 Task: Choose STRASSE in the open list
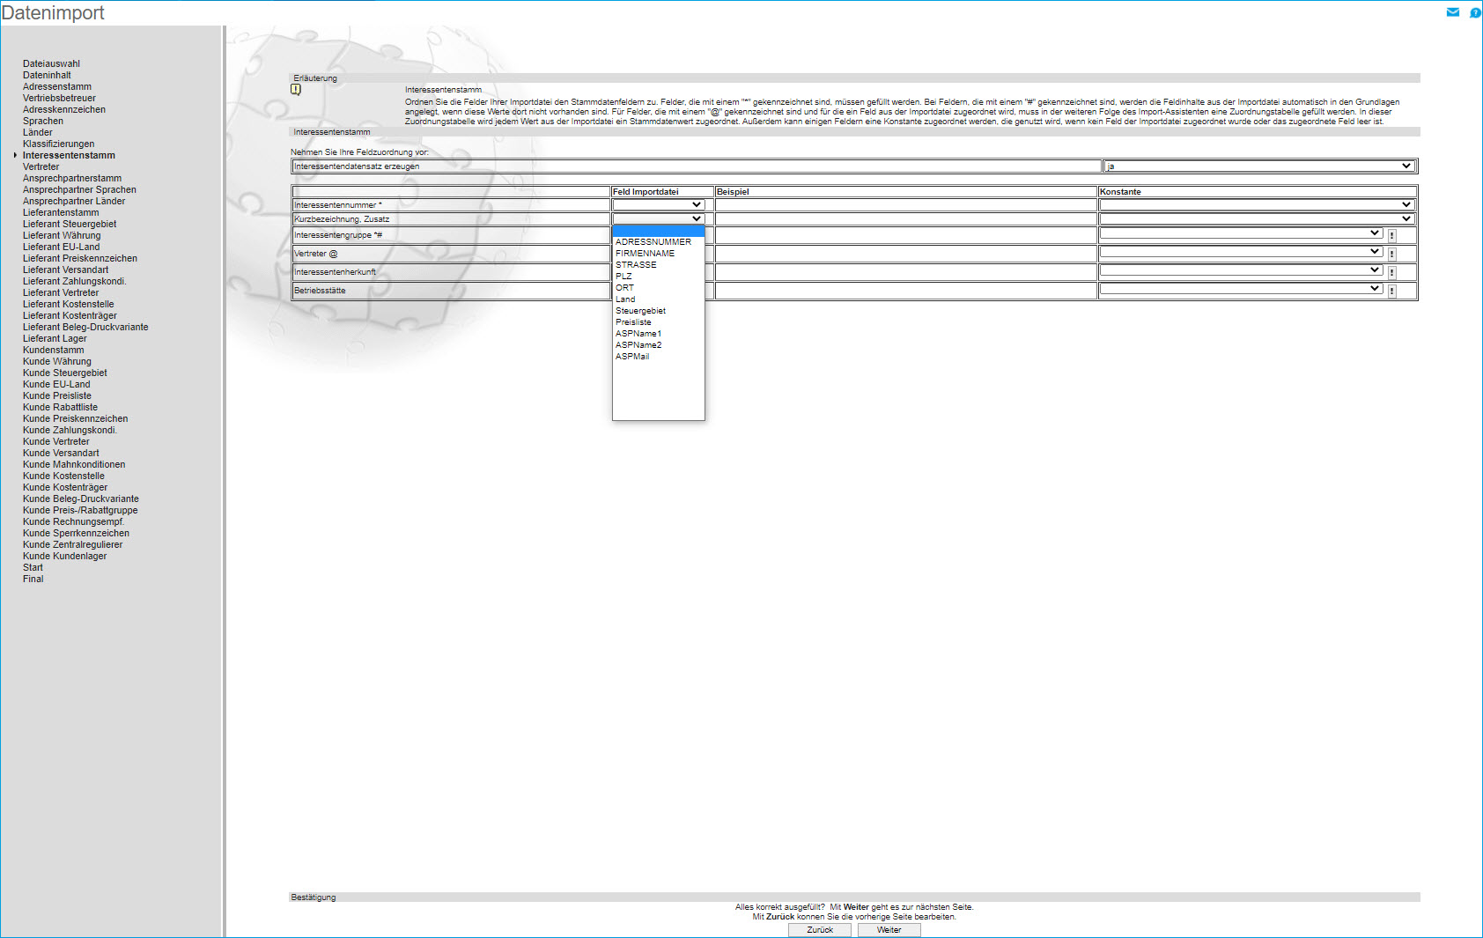(x=658, y=265)
